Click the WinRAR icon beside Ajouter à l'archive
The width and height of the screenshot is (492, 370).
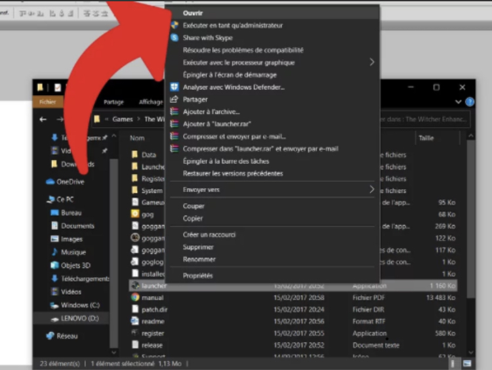pos(174,112)
